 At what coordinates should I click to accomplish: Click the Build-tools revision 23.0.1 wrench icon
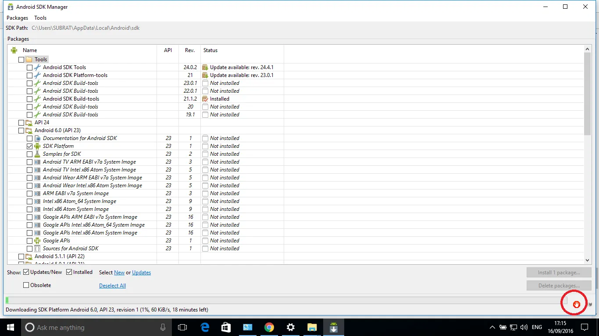[x=37, y=83]
